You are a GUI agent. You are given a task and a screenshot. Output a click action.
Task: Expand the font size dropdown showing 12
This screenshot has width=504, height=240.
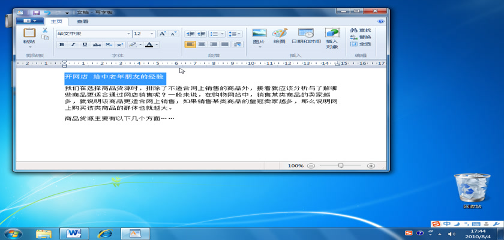tap(152, 34)
